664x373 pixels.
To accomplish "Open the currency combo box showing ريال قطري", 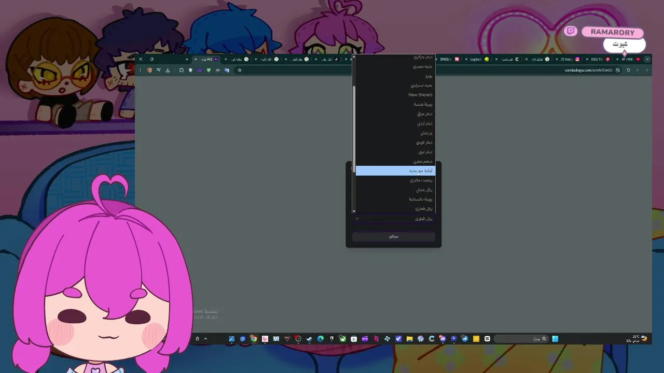I will pos(393,219).
